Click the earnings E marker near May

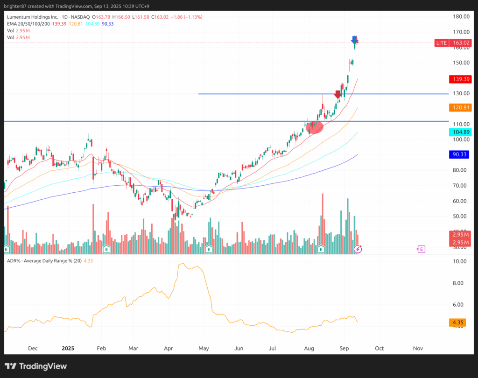coord(209,249)
